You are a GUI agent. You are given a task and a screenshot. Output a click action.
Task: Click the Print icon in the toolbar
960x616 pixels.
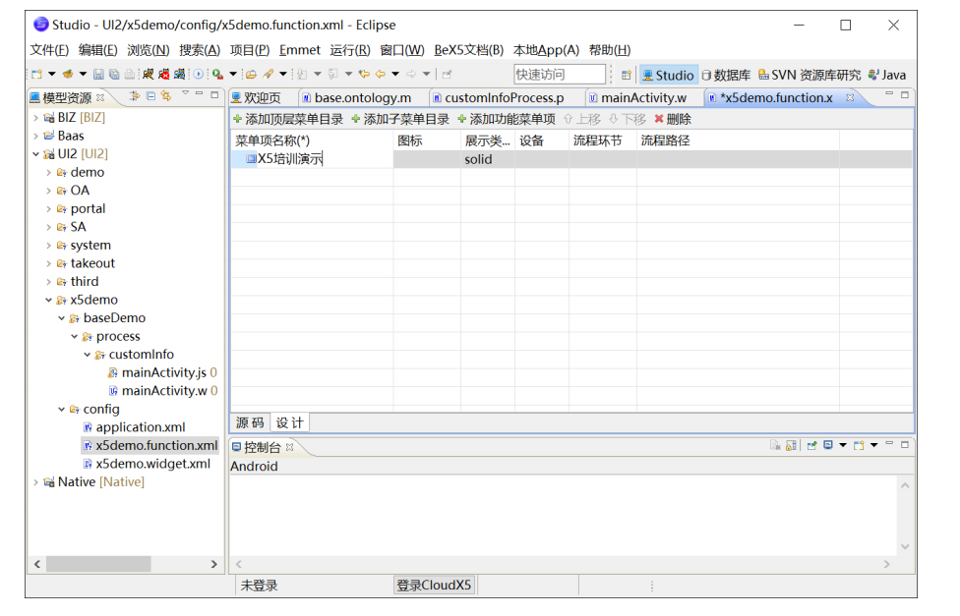pos(129,73)
